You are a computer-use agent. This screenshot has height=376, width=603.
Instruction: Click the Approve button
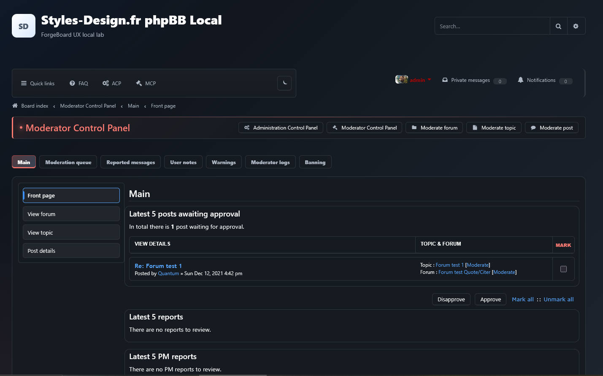[x=490, y=299]
